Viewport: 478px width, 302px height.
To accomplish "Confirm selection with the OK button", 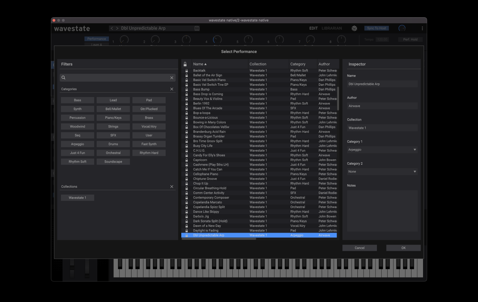I will click(403, 248).
